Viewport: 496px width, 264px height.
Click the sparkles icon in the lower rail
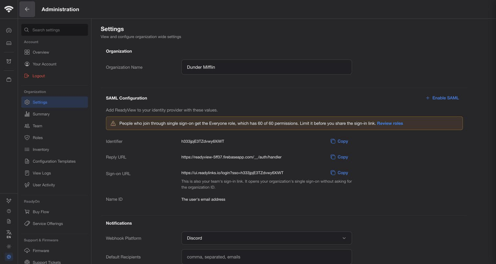coord(9,201)
